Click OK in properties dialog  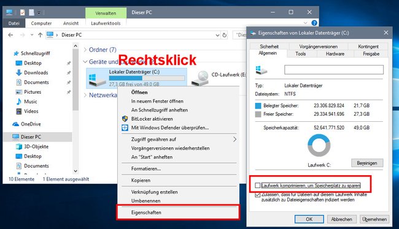coord(309,219)
